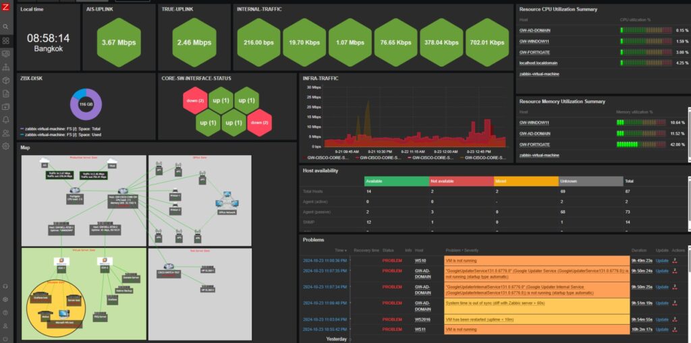Screen dimensions: 691x343
Task: Click the Printer-1 icon on the map
Action: (175, 189)
